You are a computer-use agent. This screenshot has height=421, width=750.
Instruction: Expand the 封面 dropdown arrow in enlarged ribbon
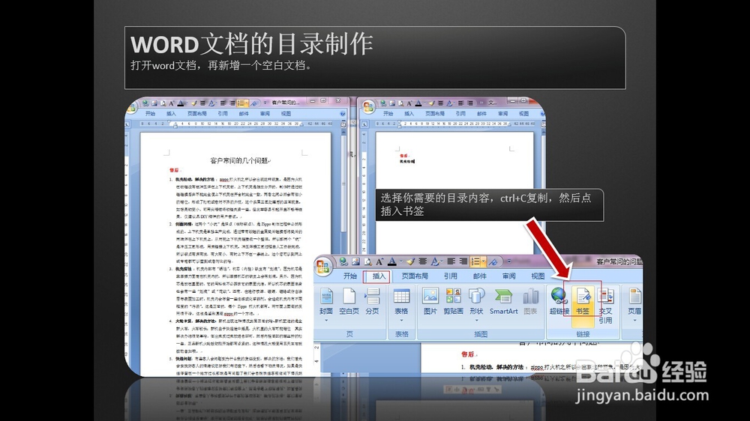pos(326,320)
